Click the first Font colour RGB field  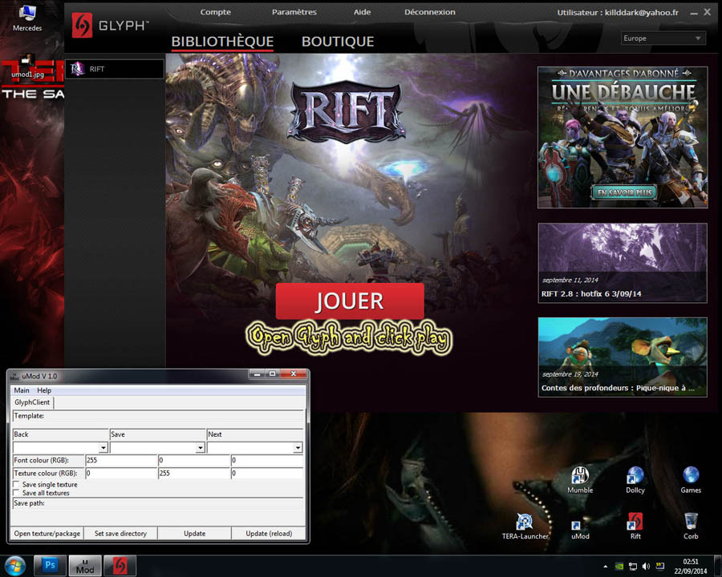pyautogui.click(x=120, y=461)
